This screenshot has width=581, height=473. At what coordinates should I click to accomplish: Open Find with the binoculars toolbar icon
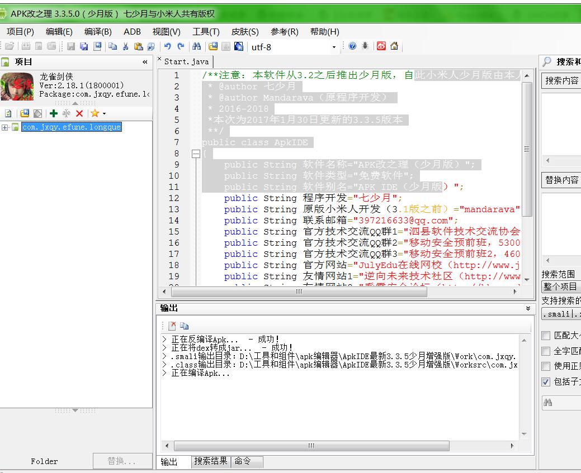[x=196, y=47]
